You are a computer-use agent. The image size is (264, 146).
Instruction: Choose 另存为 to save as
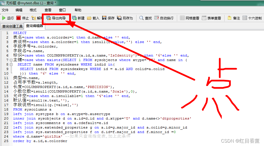pyautogui.click(x=125, y=18)
